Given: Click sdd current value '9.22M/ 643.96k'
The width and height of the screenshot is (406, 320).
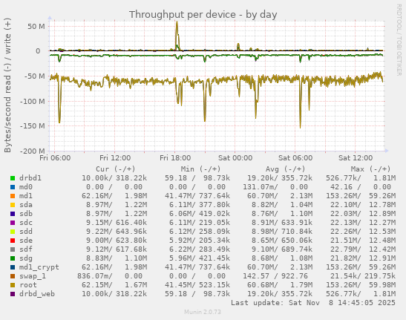Looking at the screenshot, I should (117, 232).
